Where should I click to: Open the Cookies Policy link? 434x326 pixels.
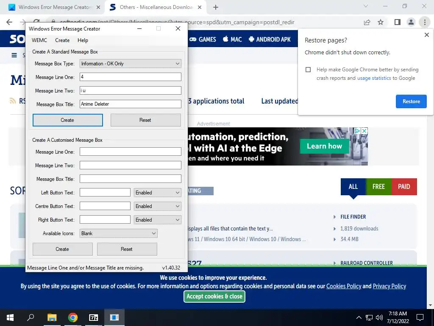click(x=343, y=286)
